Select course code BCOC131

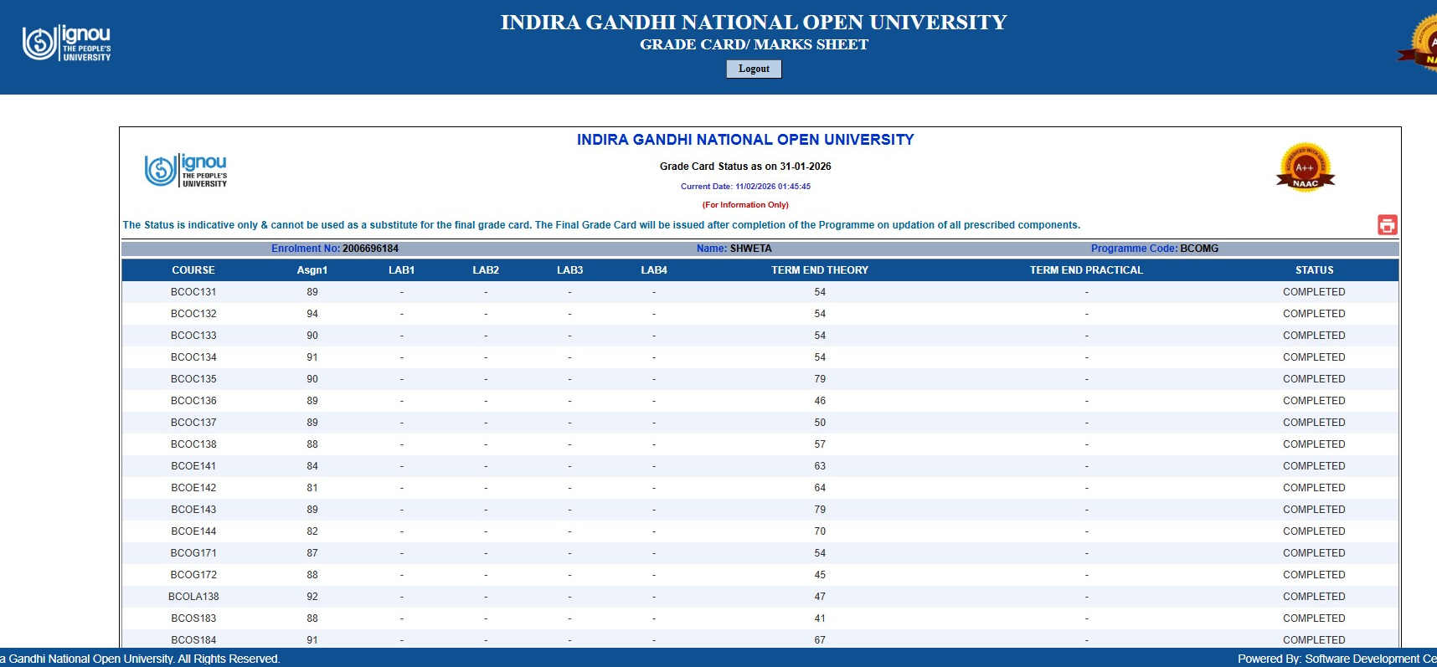[x=193, y=292]
